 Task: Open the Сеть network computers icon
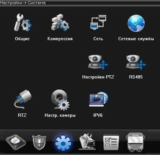(x=98, y=22)
